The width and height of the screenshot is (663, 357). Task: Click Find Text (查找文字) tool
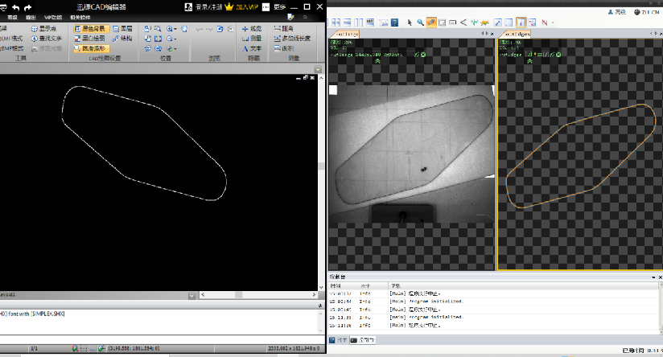[47, 39]
